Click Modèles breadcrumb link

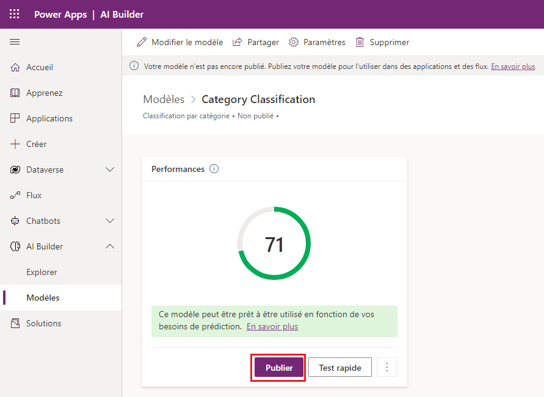[164, 99]
